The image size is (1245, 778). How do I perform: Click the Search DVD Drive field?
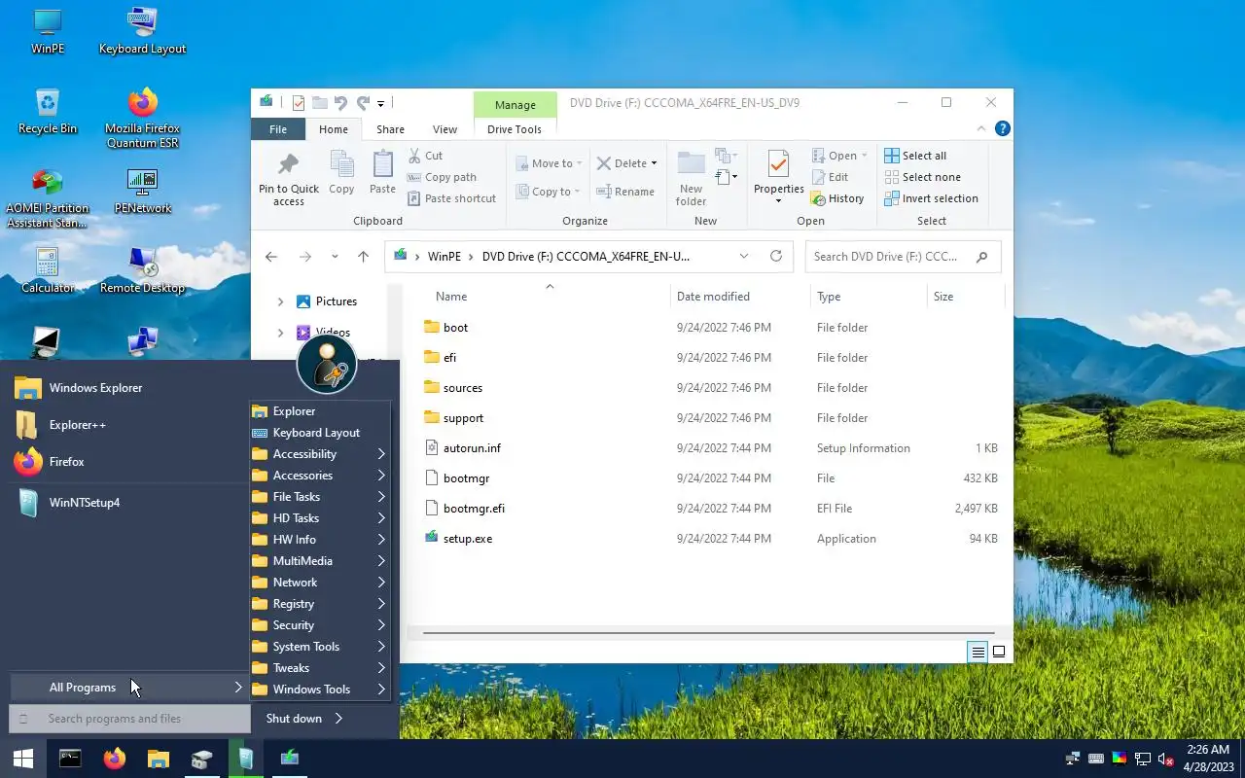point(903,257)
